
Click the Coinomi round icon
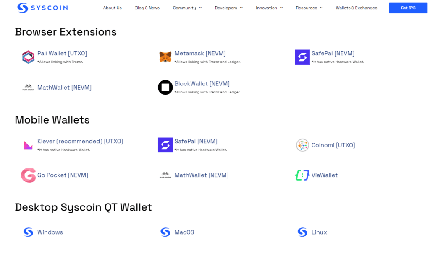302,145
